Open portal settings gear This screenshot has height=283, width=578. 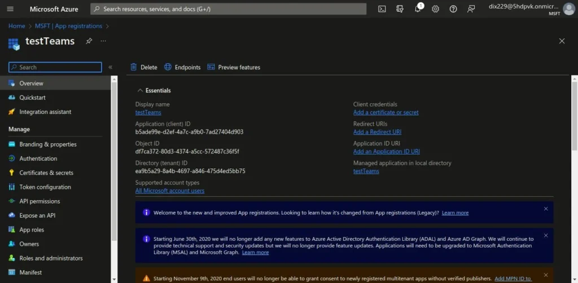click(x=435, y=9)
